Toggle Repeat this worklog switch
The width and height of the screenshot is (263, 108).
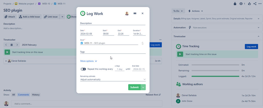pos(83,69)
